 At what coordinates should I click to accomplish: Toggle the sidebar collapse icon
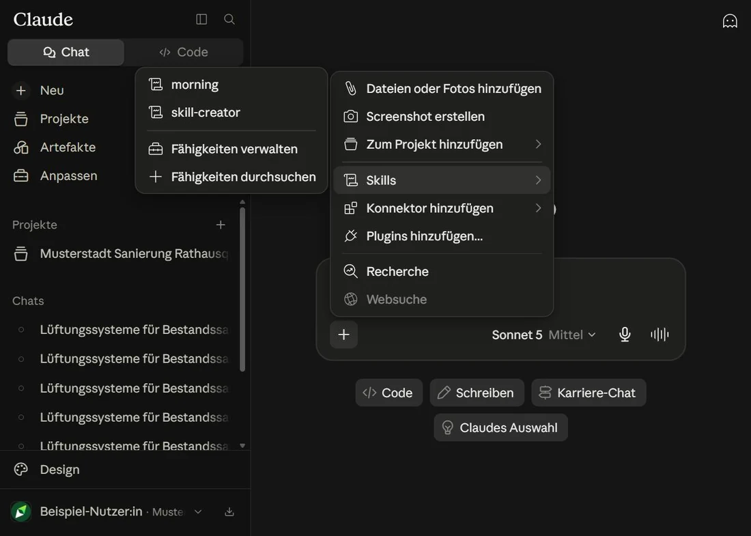201,19
